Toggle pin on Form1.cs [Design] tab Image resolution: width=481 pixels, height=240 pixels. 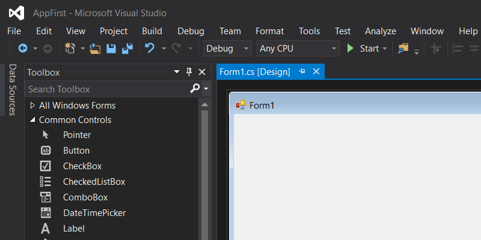302,71
